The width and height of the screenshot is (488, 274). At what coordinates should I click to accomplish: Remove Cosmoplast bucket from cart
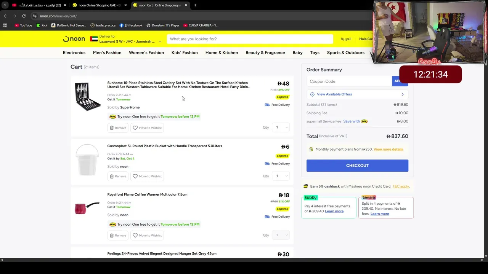tap(118, 176)
